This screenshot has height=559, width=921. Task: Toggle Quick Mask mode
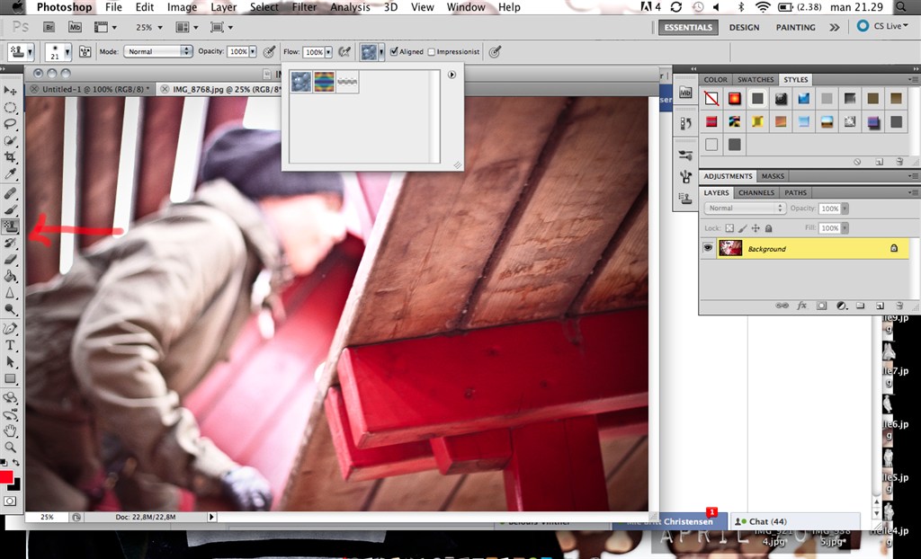tap(10, 501)
